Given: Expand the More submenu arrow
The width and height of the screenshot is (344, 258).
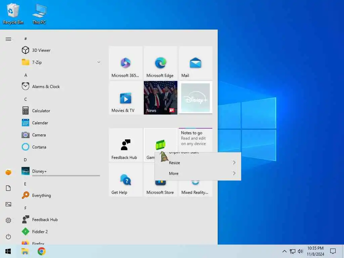Looking at the screenshot, I should click(234, 173).
